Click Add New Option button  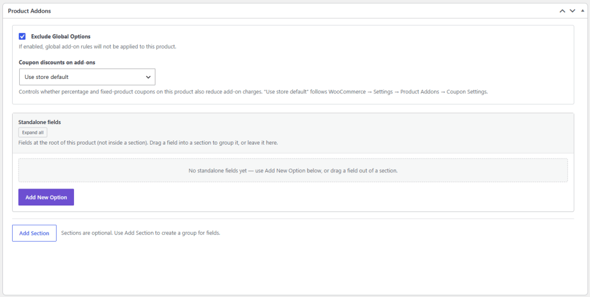pyautogui.click(x=46, y=197)
